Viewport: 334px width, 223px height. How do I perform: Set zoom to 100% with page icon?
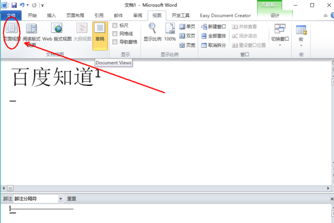pos(170,32)
